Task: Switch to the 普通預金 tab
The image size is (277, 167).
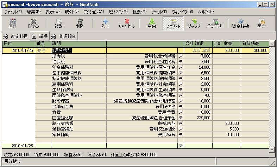Action: [x=64, y=36]
